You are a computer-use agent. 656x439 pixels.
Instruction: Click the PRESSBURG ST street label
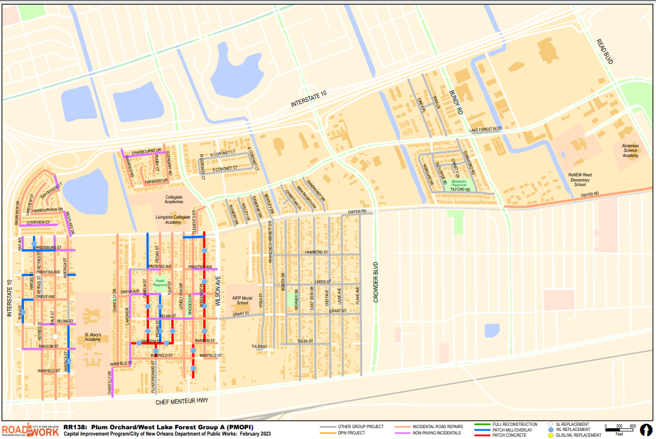click(49, 248)
